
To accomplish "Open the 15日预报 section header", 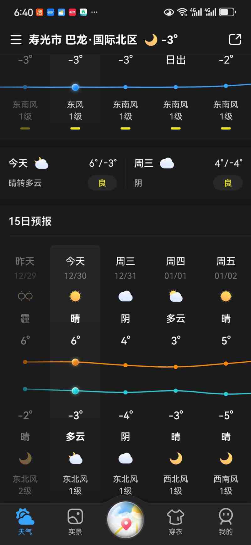I will coord(30,221).
